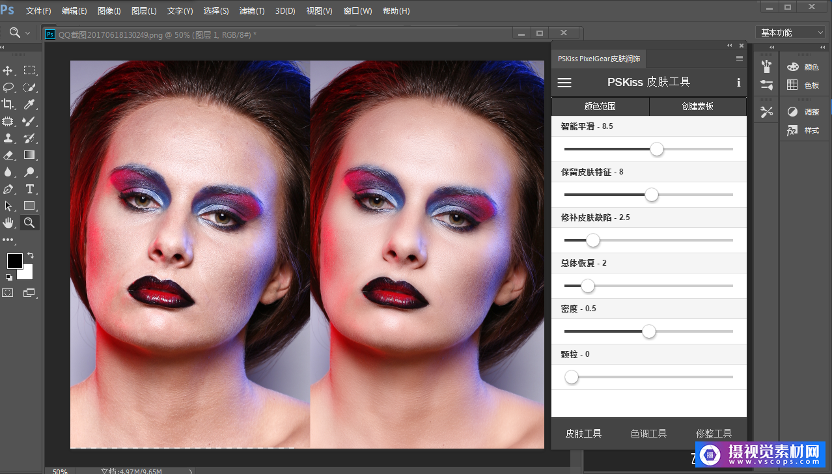Switch to the 修整工具 tab
Viewport: 832px width, 474px height.
tap(714, 434)
